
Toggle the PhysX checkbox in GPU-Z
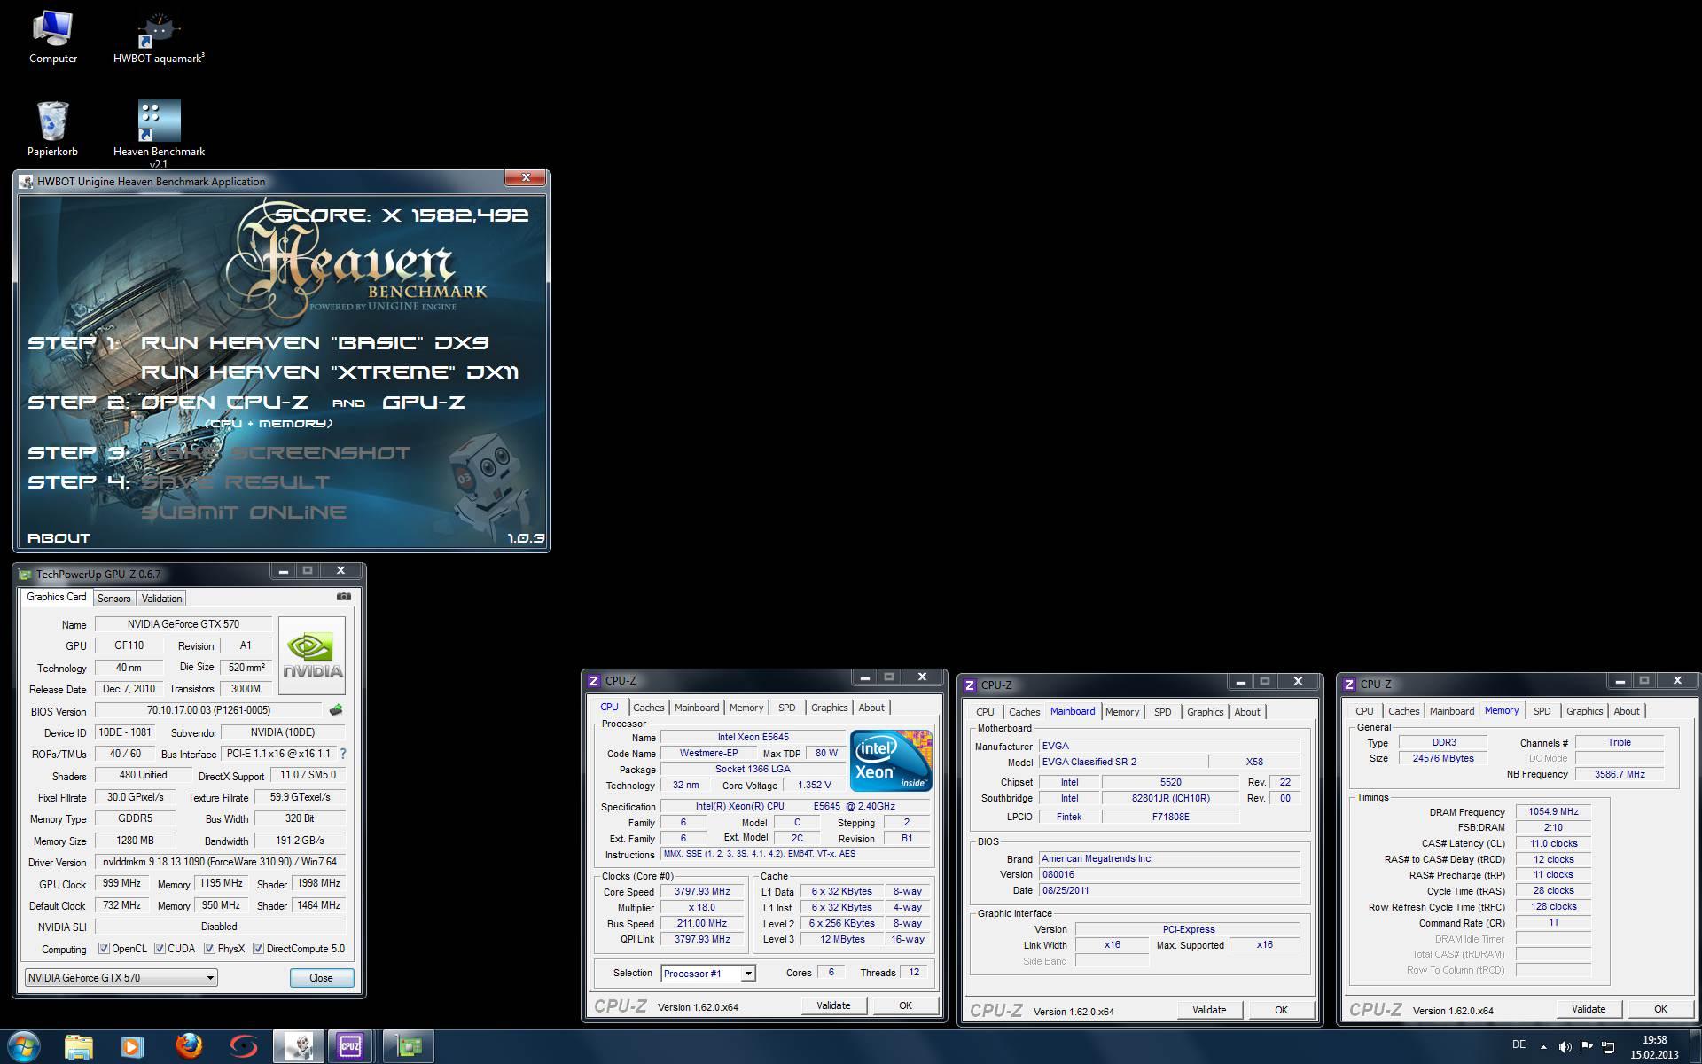(210, 949)
